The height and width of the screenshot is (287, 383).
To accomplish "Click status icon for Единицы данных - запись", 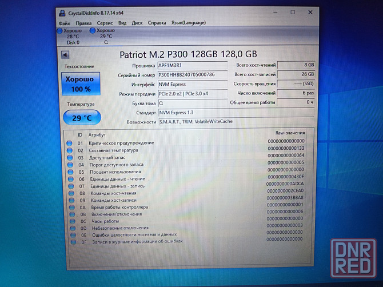I will click(x=71, y=186).
